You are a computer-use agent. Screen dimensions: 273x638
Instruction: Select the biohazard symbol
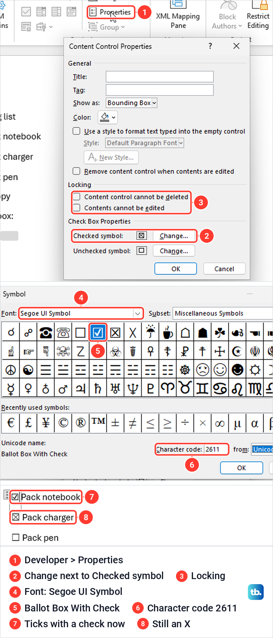click(x=115, y=351)
